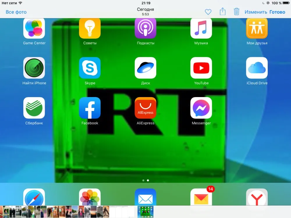Select the home-screen screenshot thumbnail in strip

pyautogui.click(x=145, y=212)
